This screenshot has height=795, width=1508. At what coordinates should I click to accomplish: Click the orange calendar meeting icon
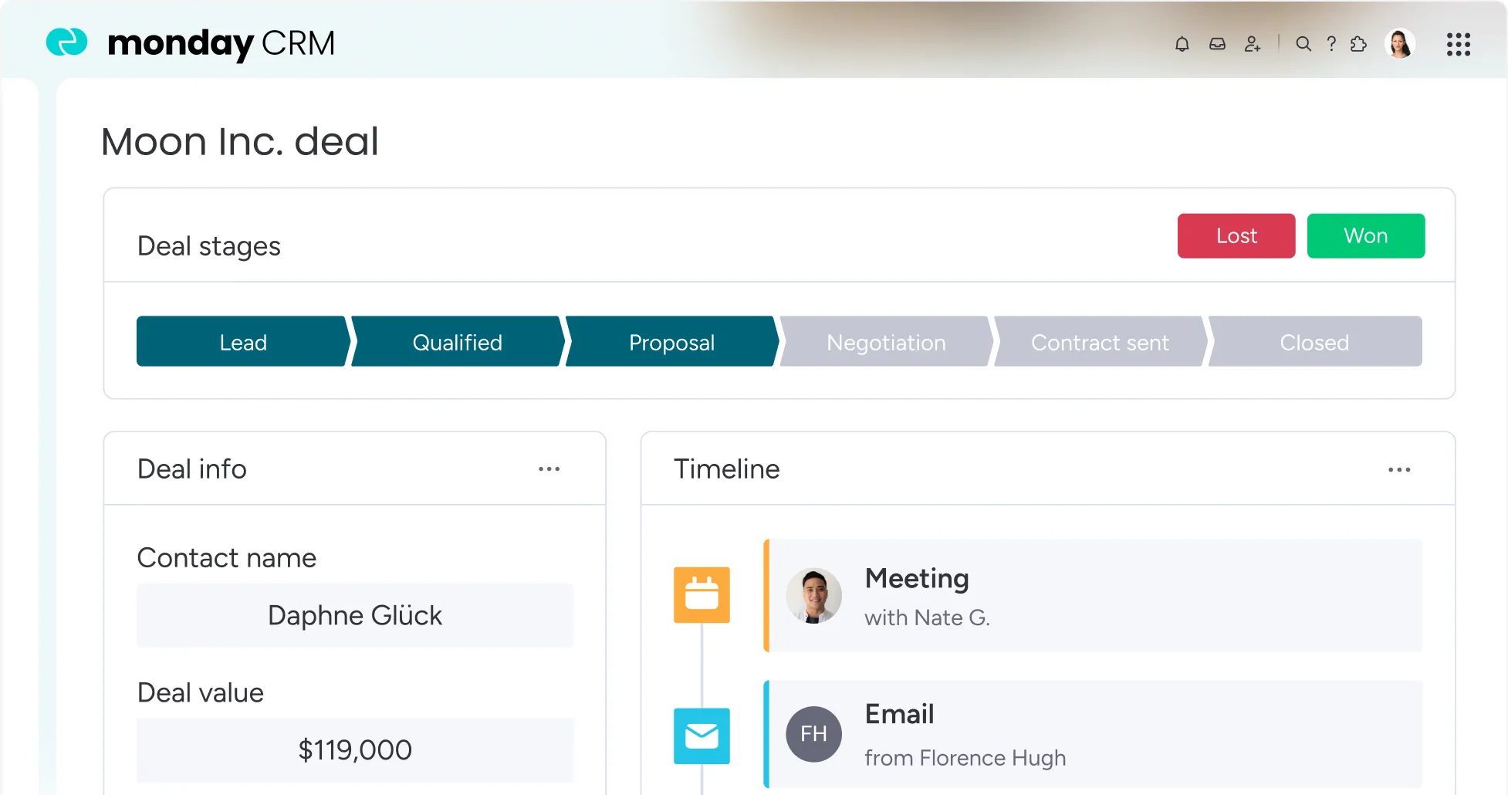point(702,594)
